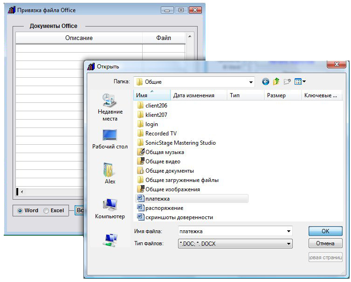
Task: Select the Общие загруженные файлы folder
Action: (178, 180)
